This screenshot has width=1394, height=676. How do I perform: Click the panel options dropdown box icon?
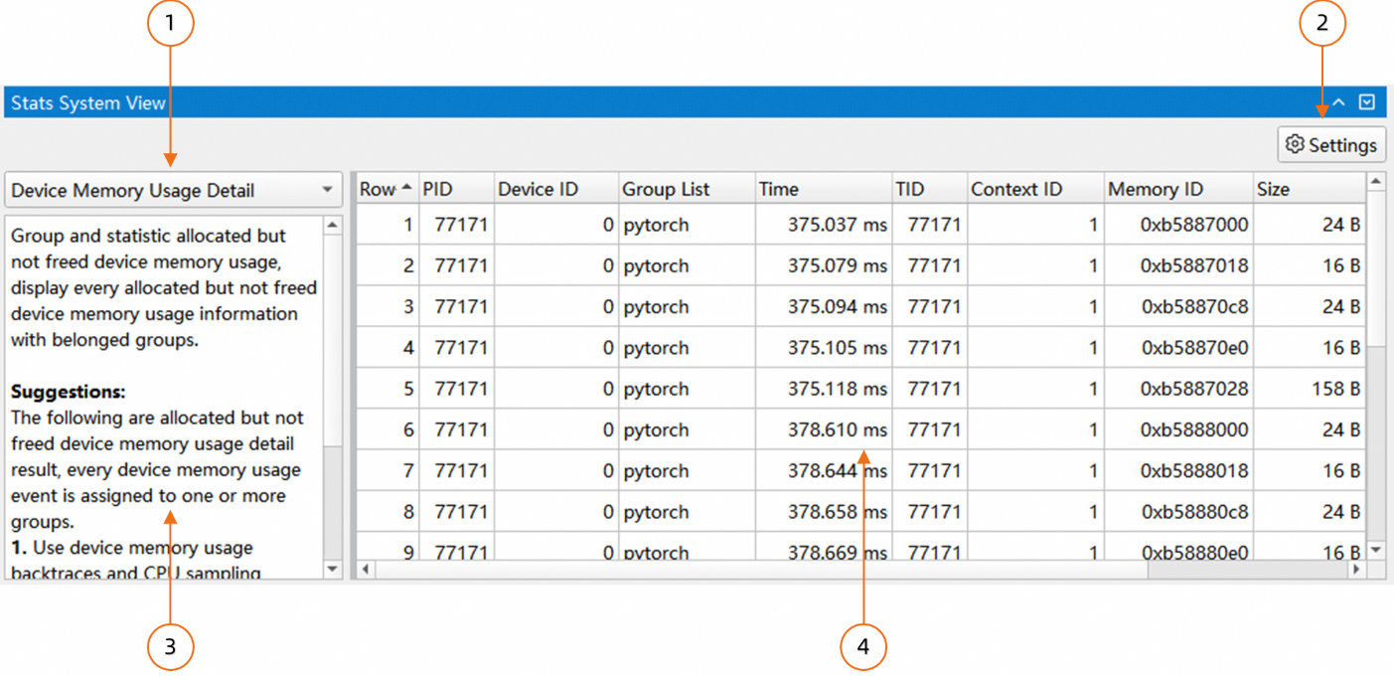tap(1367, 102)
